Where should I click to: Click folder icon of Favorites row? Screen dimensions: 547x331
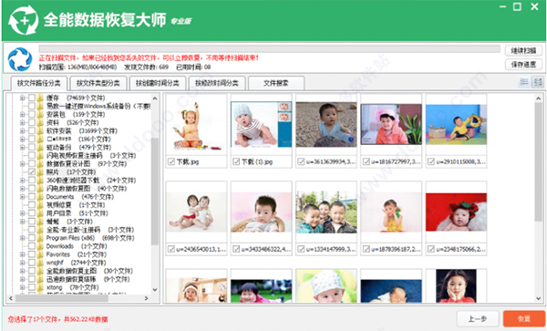(40, 254)
